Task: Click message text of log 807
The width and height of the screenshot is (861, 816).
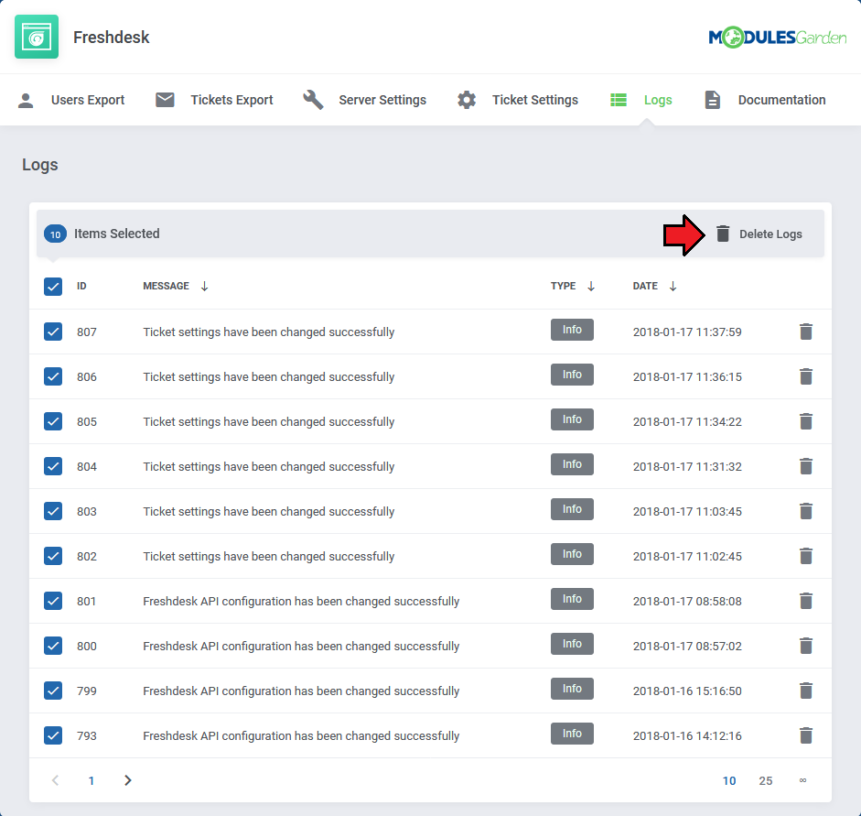Action: click(x=268, y=332)
